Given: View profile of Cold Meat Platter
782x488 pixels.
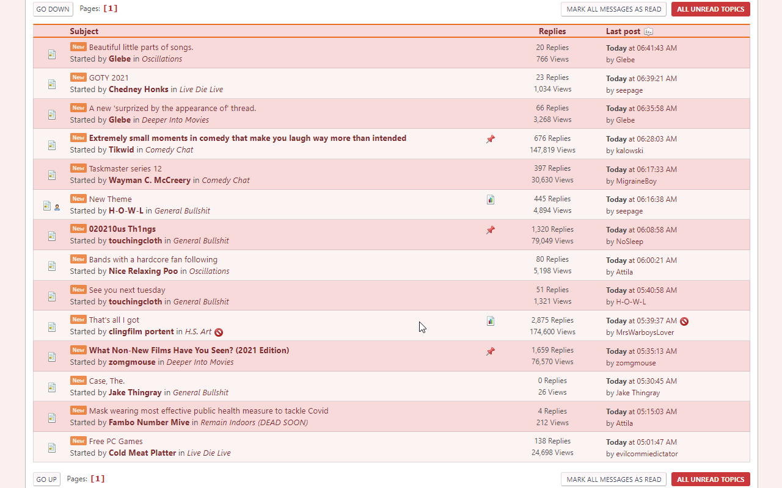Looking at the screenshot, I should pyautogui.click(x=142, y=453).
